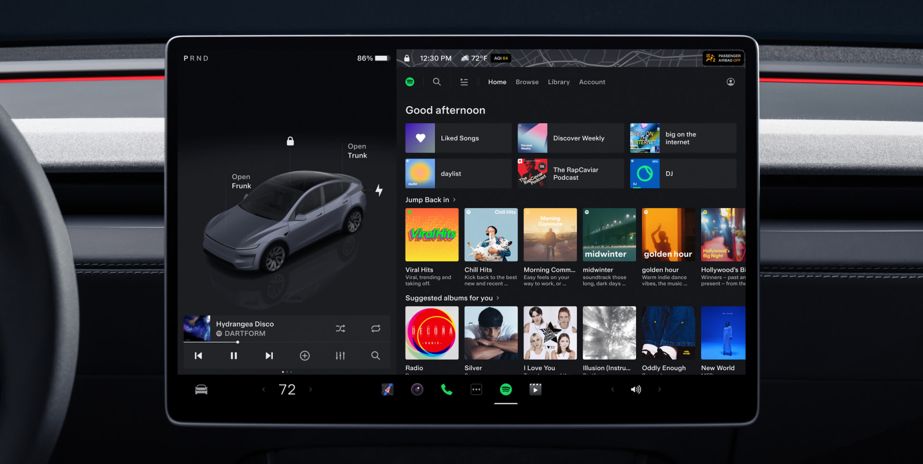
Task: Increase cabin temperature with right arrow
Action: pyautogui.click(x=311, y=389)
